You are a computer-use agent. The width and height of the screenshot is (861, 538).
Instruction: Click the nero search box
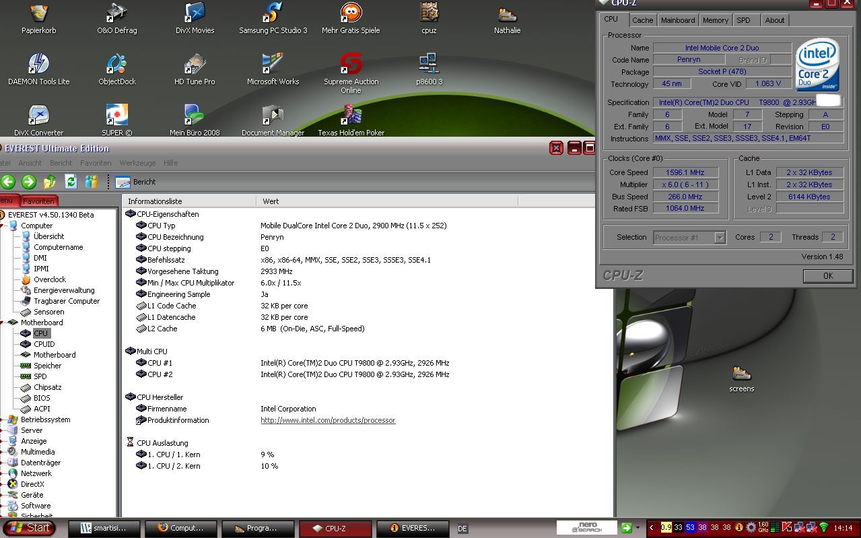click(x=586, y=528)
